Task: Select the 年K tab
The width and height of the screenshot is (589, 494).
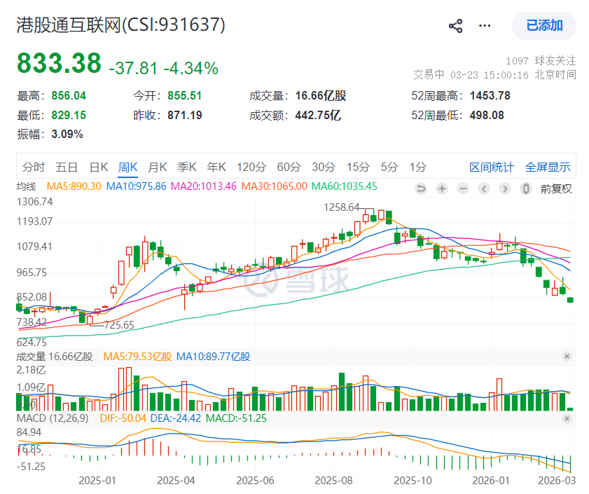Action: 216,167
